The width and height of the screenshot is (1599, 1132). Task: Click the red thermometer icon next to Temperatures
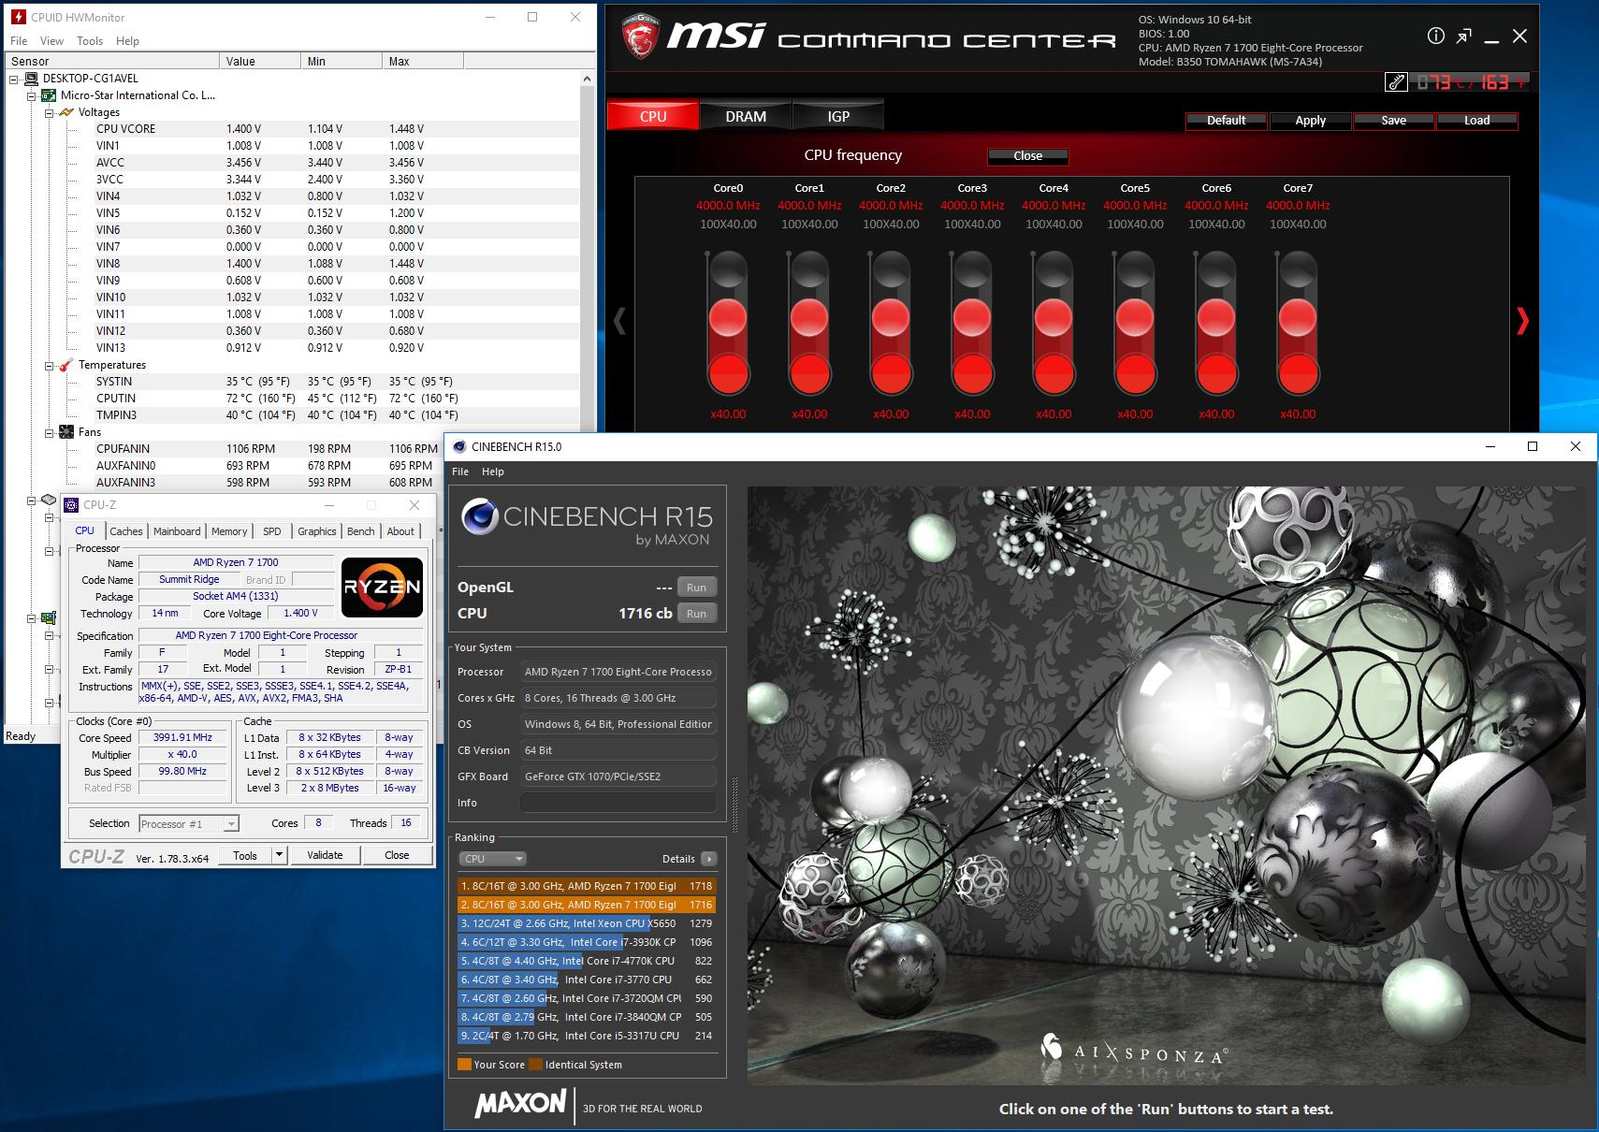click(65, 365)
